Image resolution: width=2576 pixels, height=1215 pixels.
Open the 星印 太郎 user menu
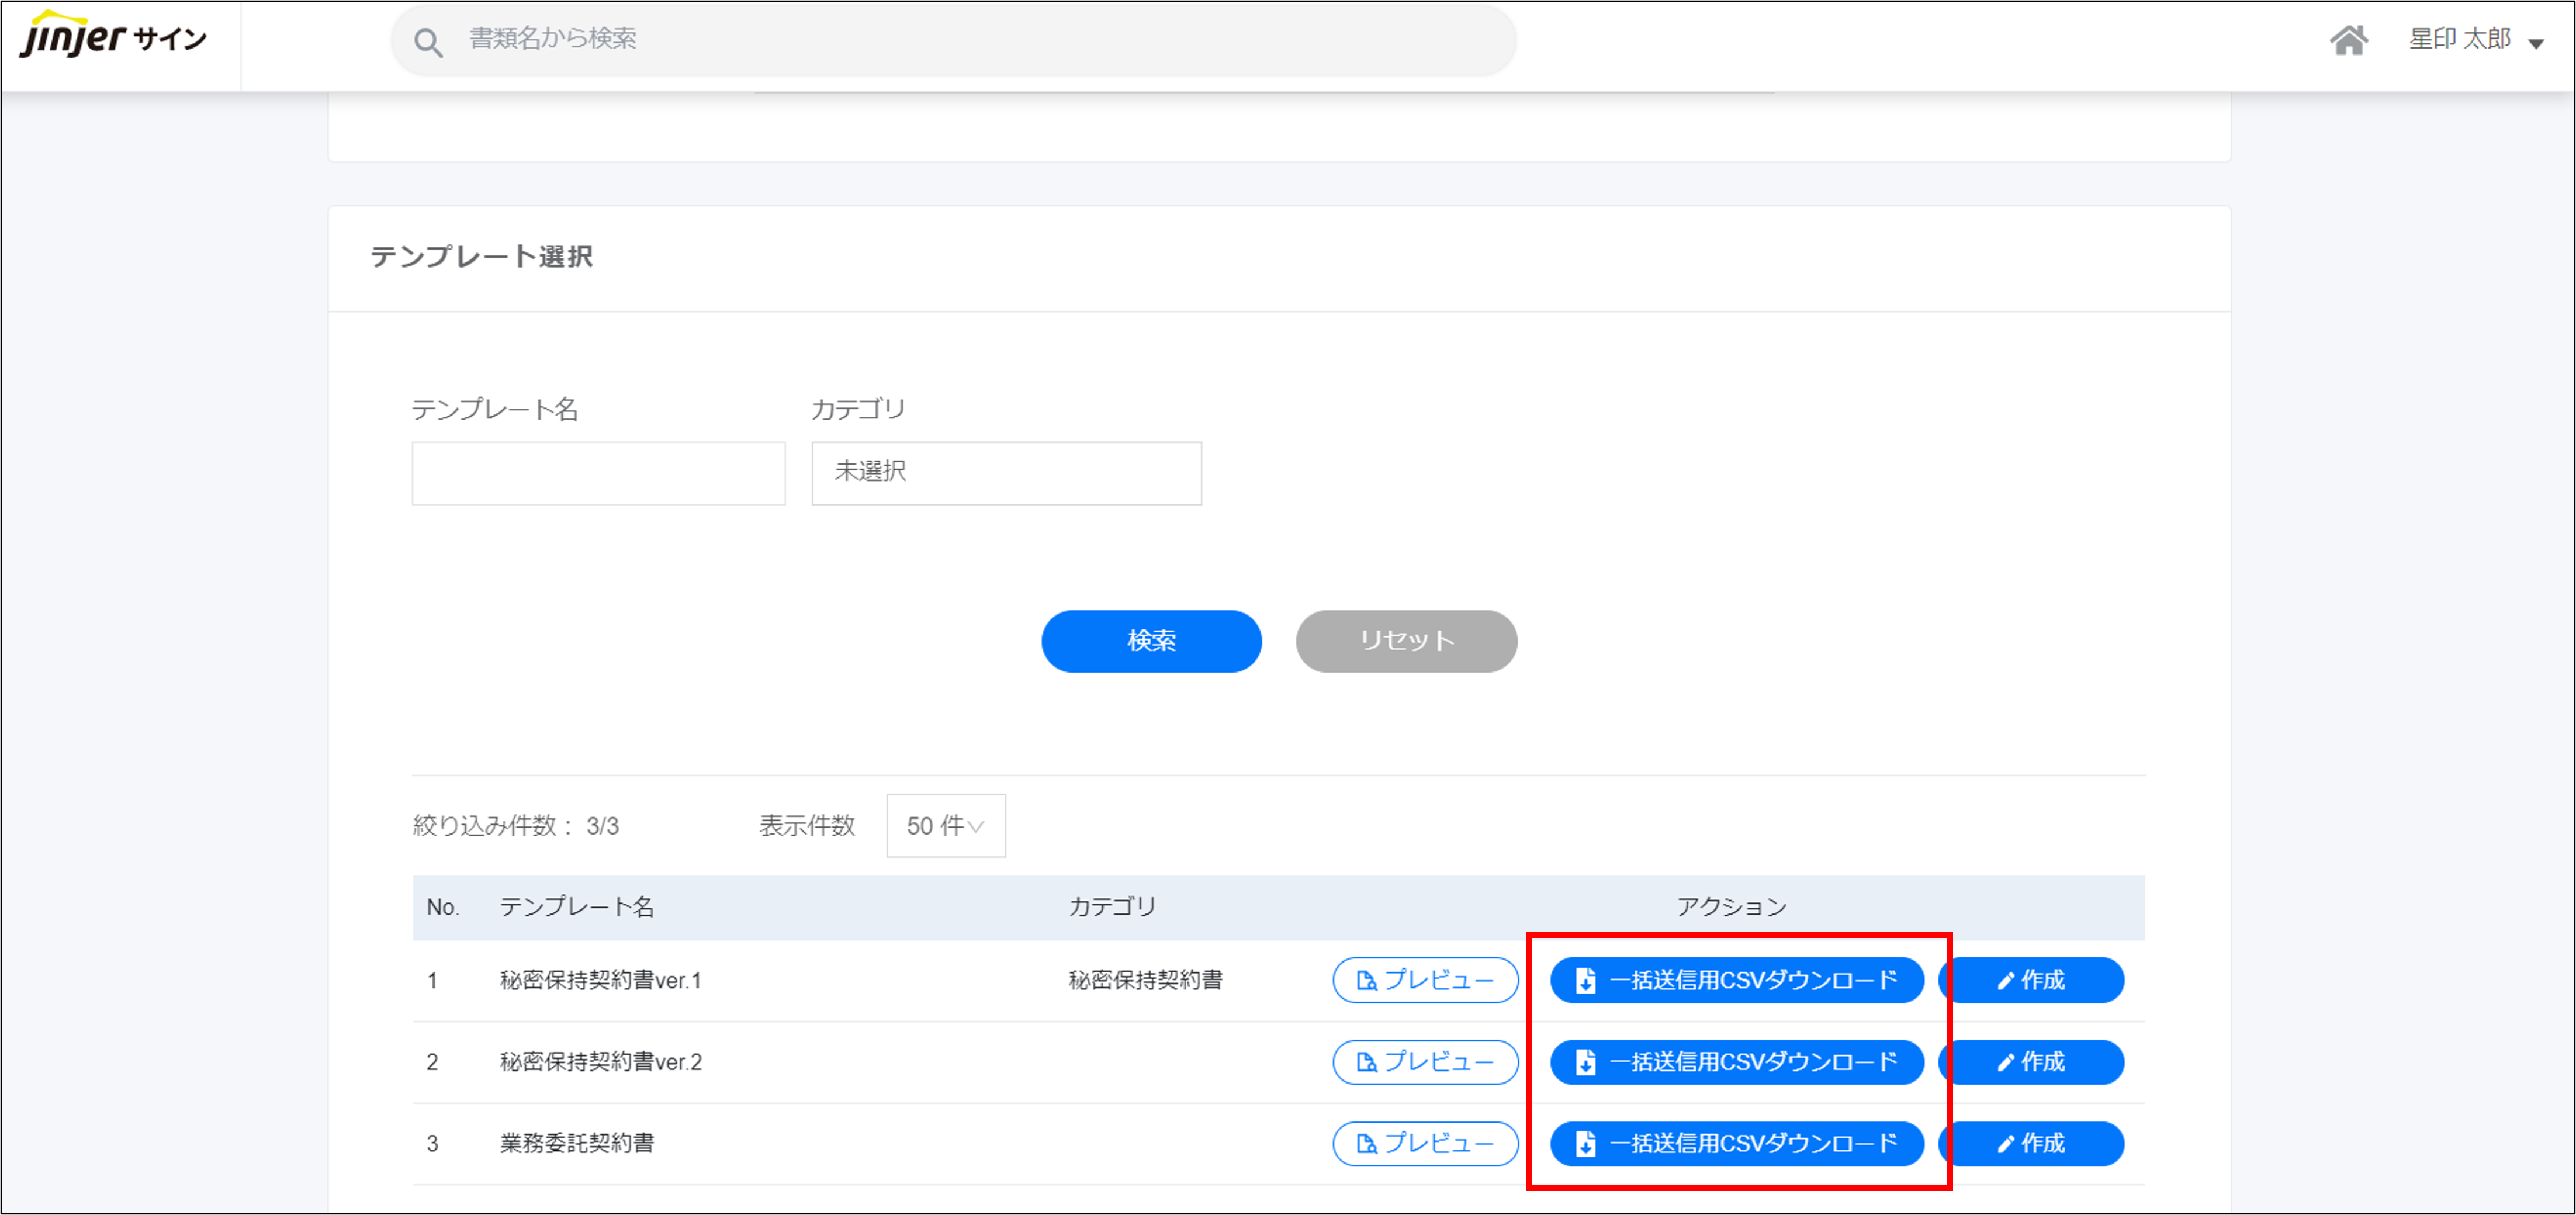coord(2475,40)
